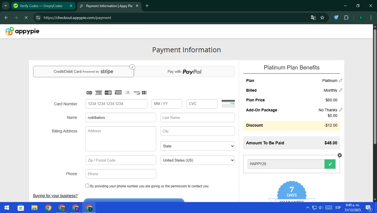Switch to Payment Information Appy Pie tab
377x213 pixels.
pyautogui.click(x=109, y=6)
